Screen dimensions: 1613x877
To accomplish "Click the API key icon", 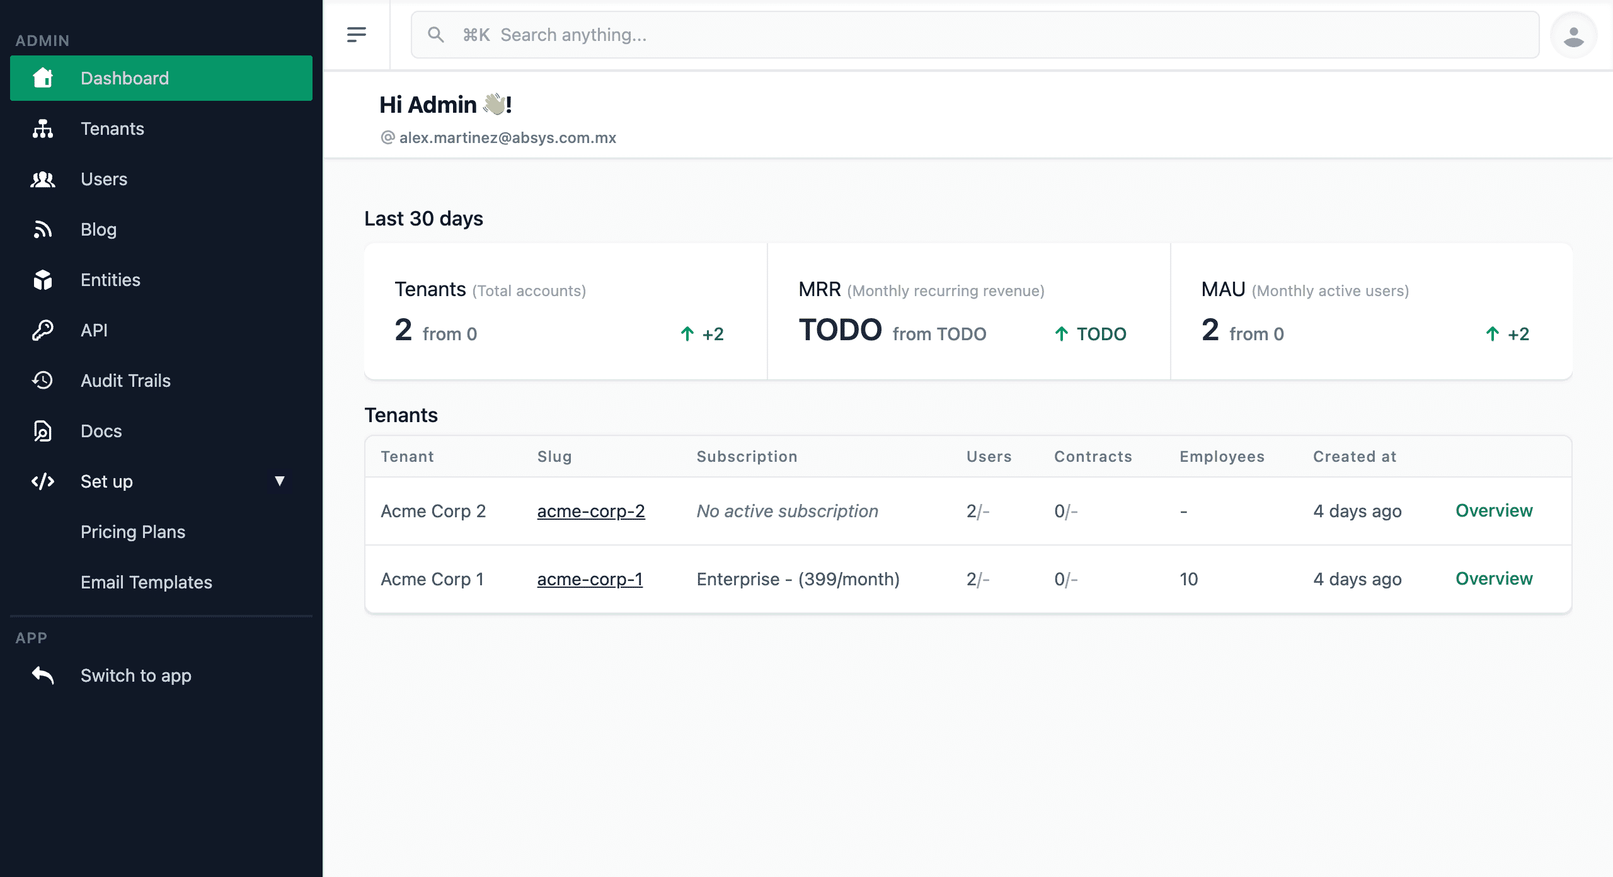I will coord(43,330).
